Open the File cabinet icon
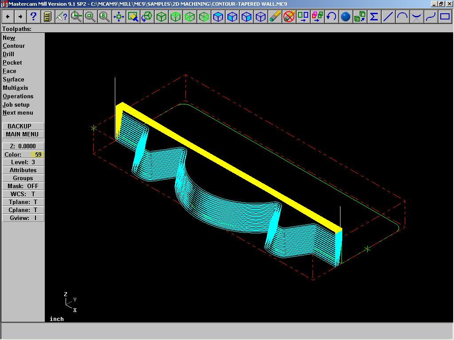This screenshot has height=340, width=454. [x=47, y=17]
